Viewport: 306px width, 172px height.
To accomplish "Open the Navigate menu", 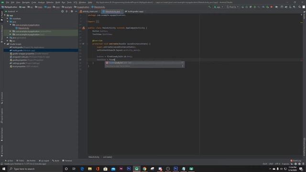I will point(26,2).
